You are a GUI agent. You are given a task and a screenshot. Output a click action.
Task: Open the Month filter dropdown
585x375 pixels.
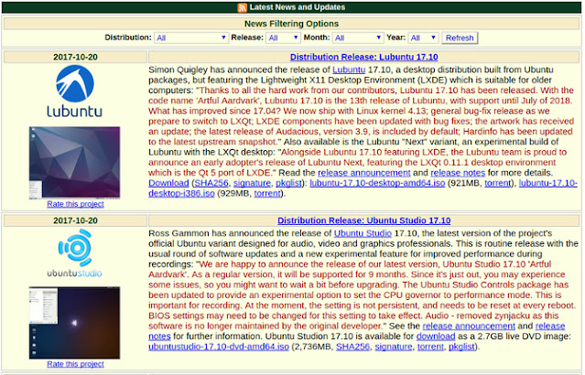358,37
